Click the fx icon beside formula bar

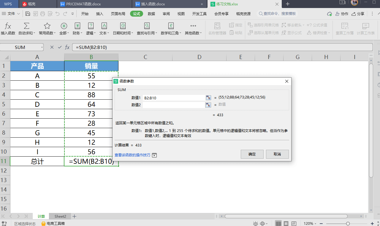point(67,47)
